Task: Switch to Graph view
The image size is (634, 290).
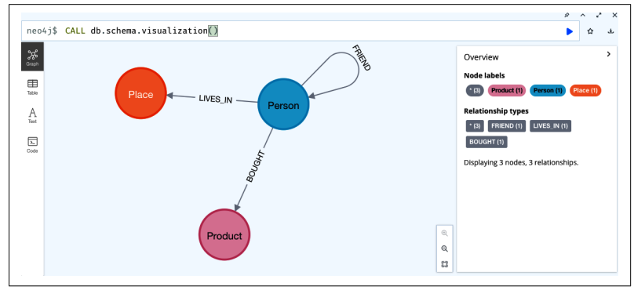Action: tap(32, 57)
